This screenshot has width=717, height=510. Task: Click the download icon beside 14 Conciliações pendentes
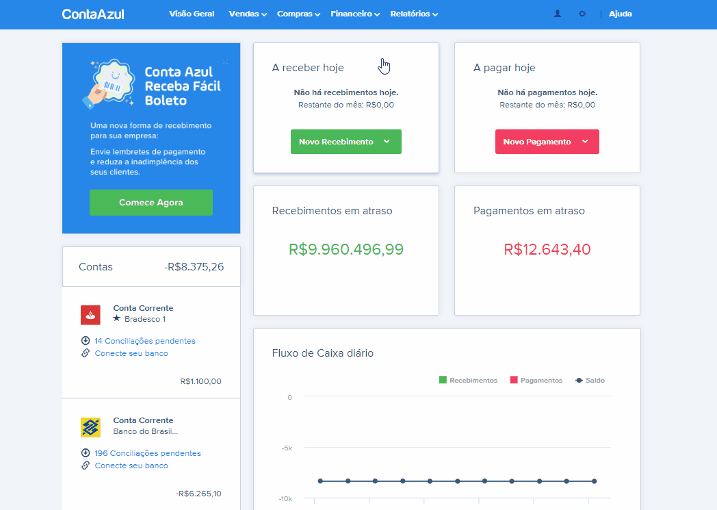86,340
